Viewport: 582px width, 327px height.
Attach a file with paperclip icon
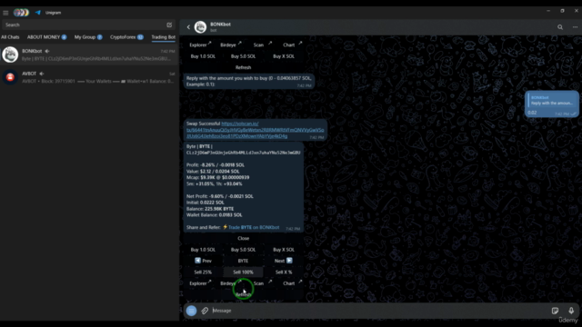click(205, 311)
